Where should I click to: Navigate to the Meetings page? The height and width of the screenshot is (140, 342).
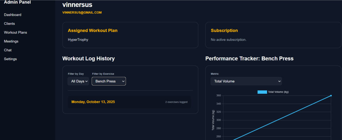point(11,41)
